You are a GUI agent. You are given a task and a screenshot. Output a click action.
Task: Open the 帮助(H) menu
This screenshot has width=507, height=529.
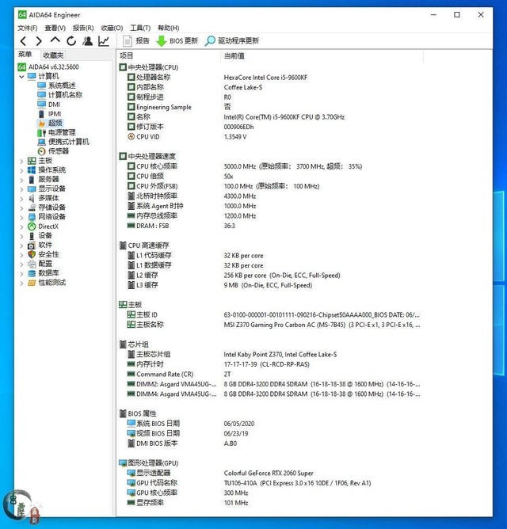point(169,28)
